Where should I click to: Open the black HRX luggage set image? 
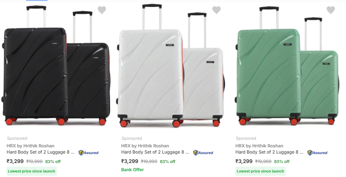56,68
